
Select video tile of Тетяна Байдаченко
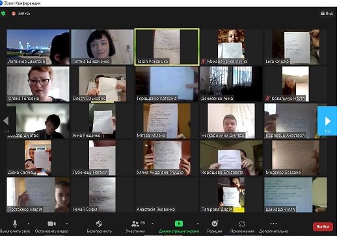click(x=102, y=47)
